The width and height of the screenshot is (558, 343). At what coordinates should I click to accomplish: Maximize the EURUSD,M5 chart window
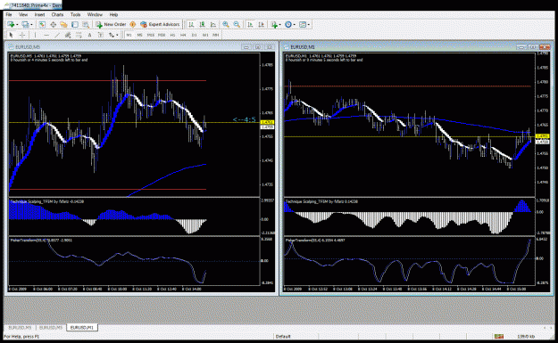(x=258, y=47)
